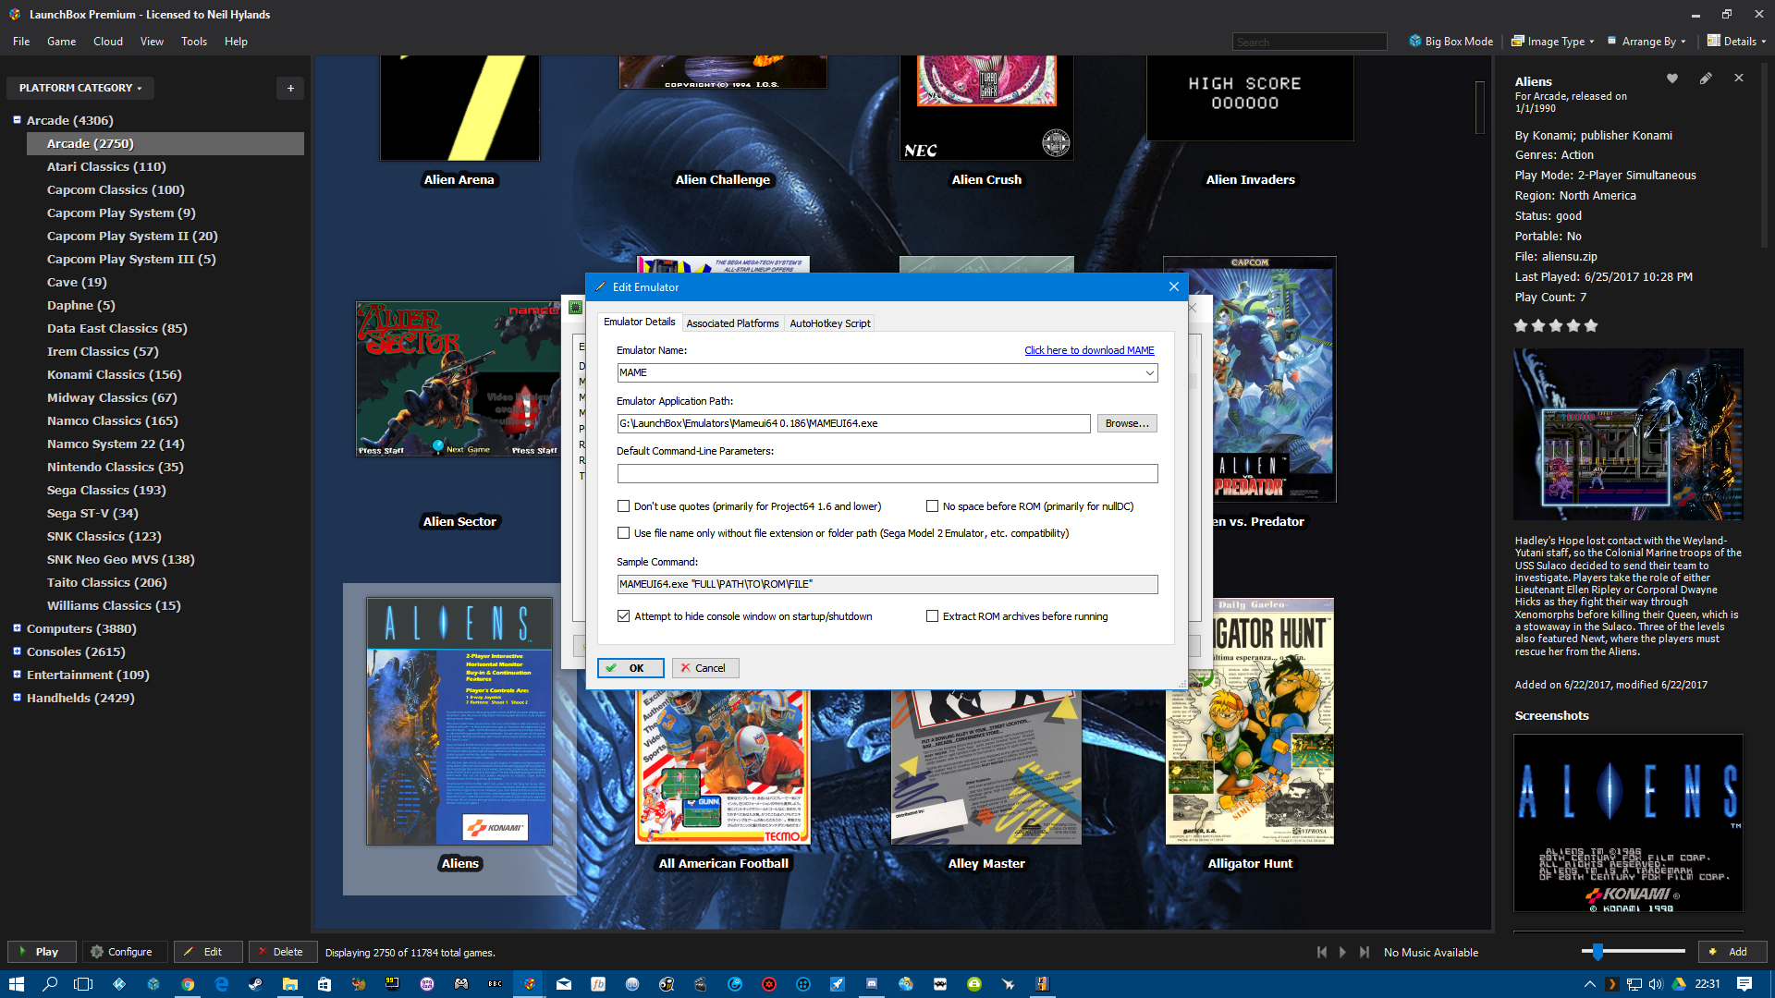This screenshot has width=1775, height=998.
Task: Open the File menu
Action: (x=21, y=41)
